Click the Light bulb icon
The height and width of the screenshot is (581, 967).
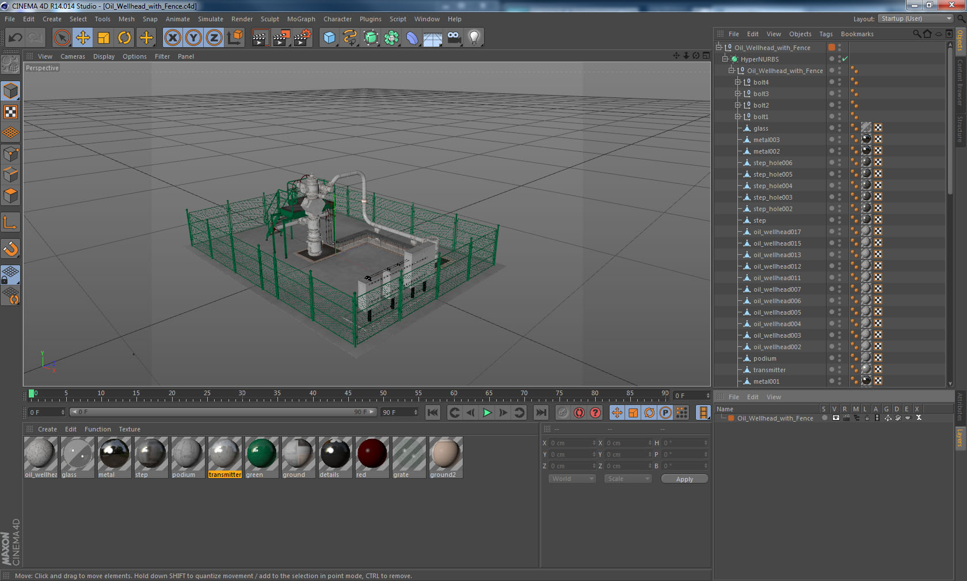point(474,38)
